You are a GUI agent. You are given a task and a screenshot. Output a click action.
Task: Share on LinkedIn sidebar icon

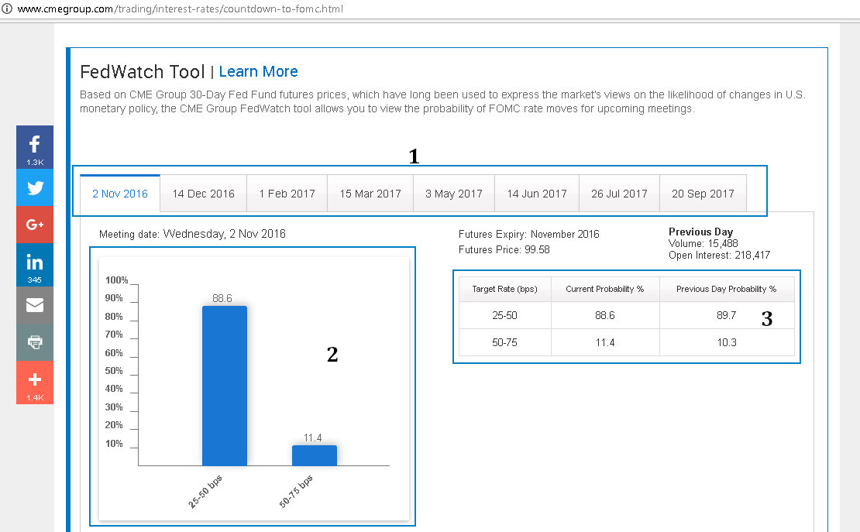tap(35, 264)
